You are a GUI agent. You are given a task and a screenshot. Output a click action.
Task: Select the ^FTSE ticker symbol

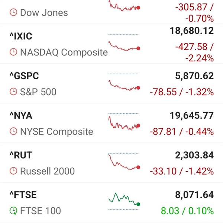23,195
